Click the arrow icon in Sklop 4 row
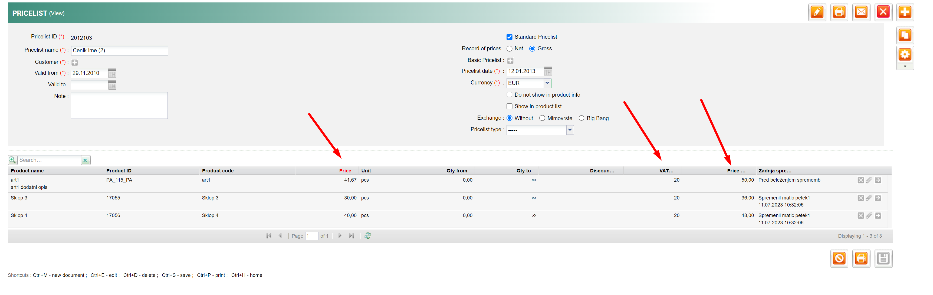The height and width of the screenshot is (295, 933). pos(878,216)
